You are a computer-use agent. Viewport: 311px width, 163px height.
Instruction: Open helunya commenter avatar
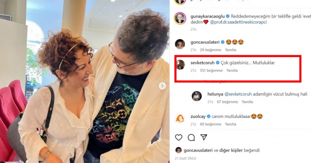(x=197, y=96)
